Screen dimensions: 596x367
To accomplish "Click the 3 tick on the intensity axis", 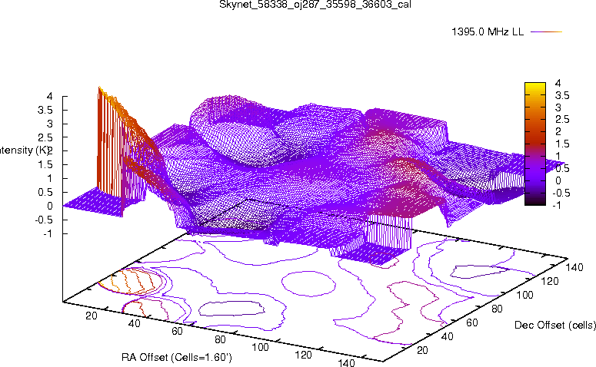I will click(x=49, y=124).
